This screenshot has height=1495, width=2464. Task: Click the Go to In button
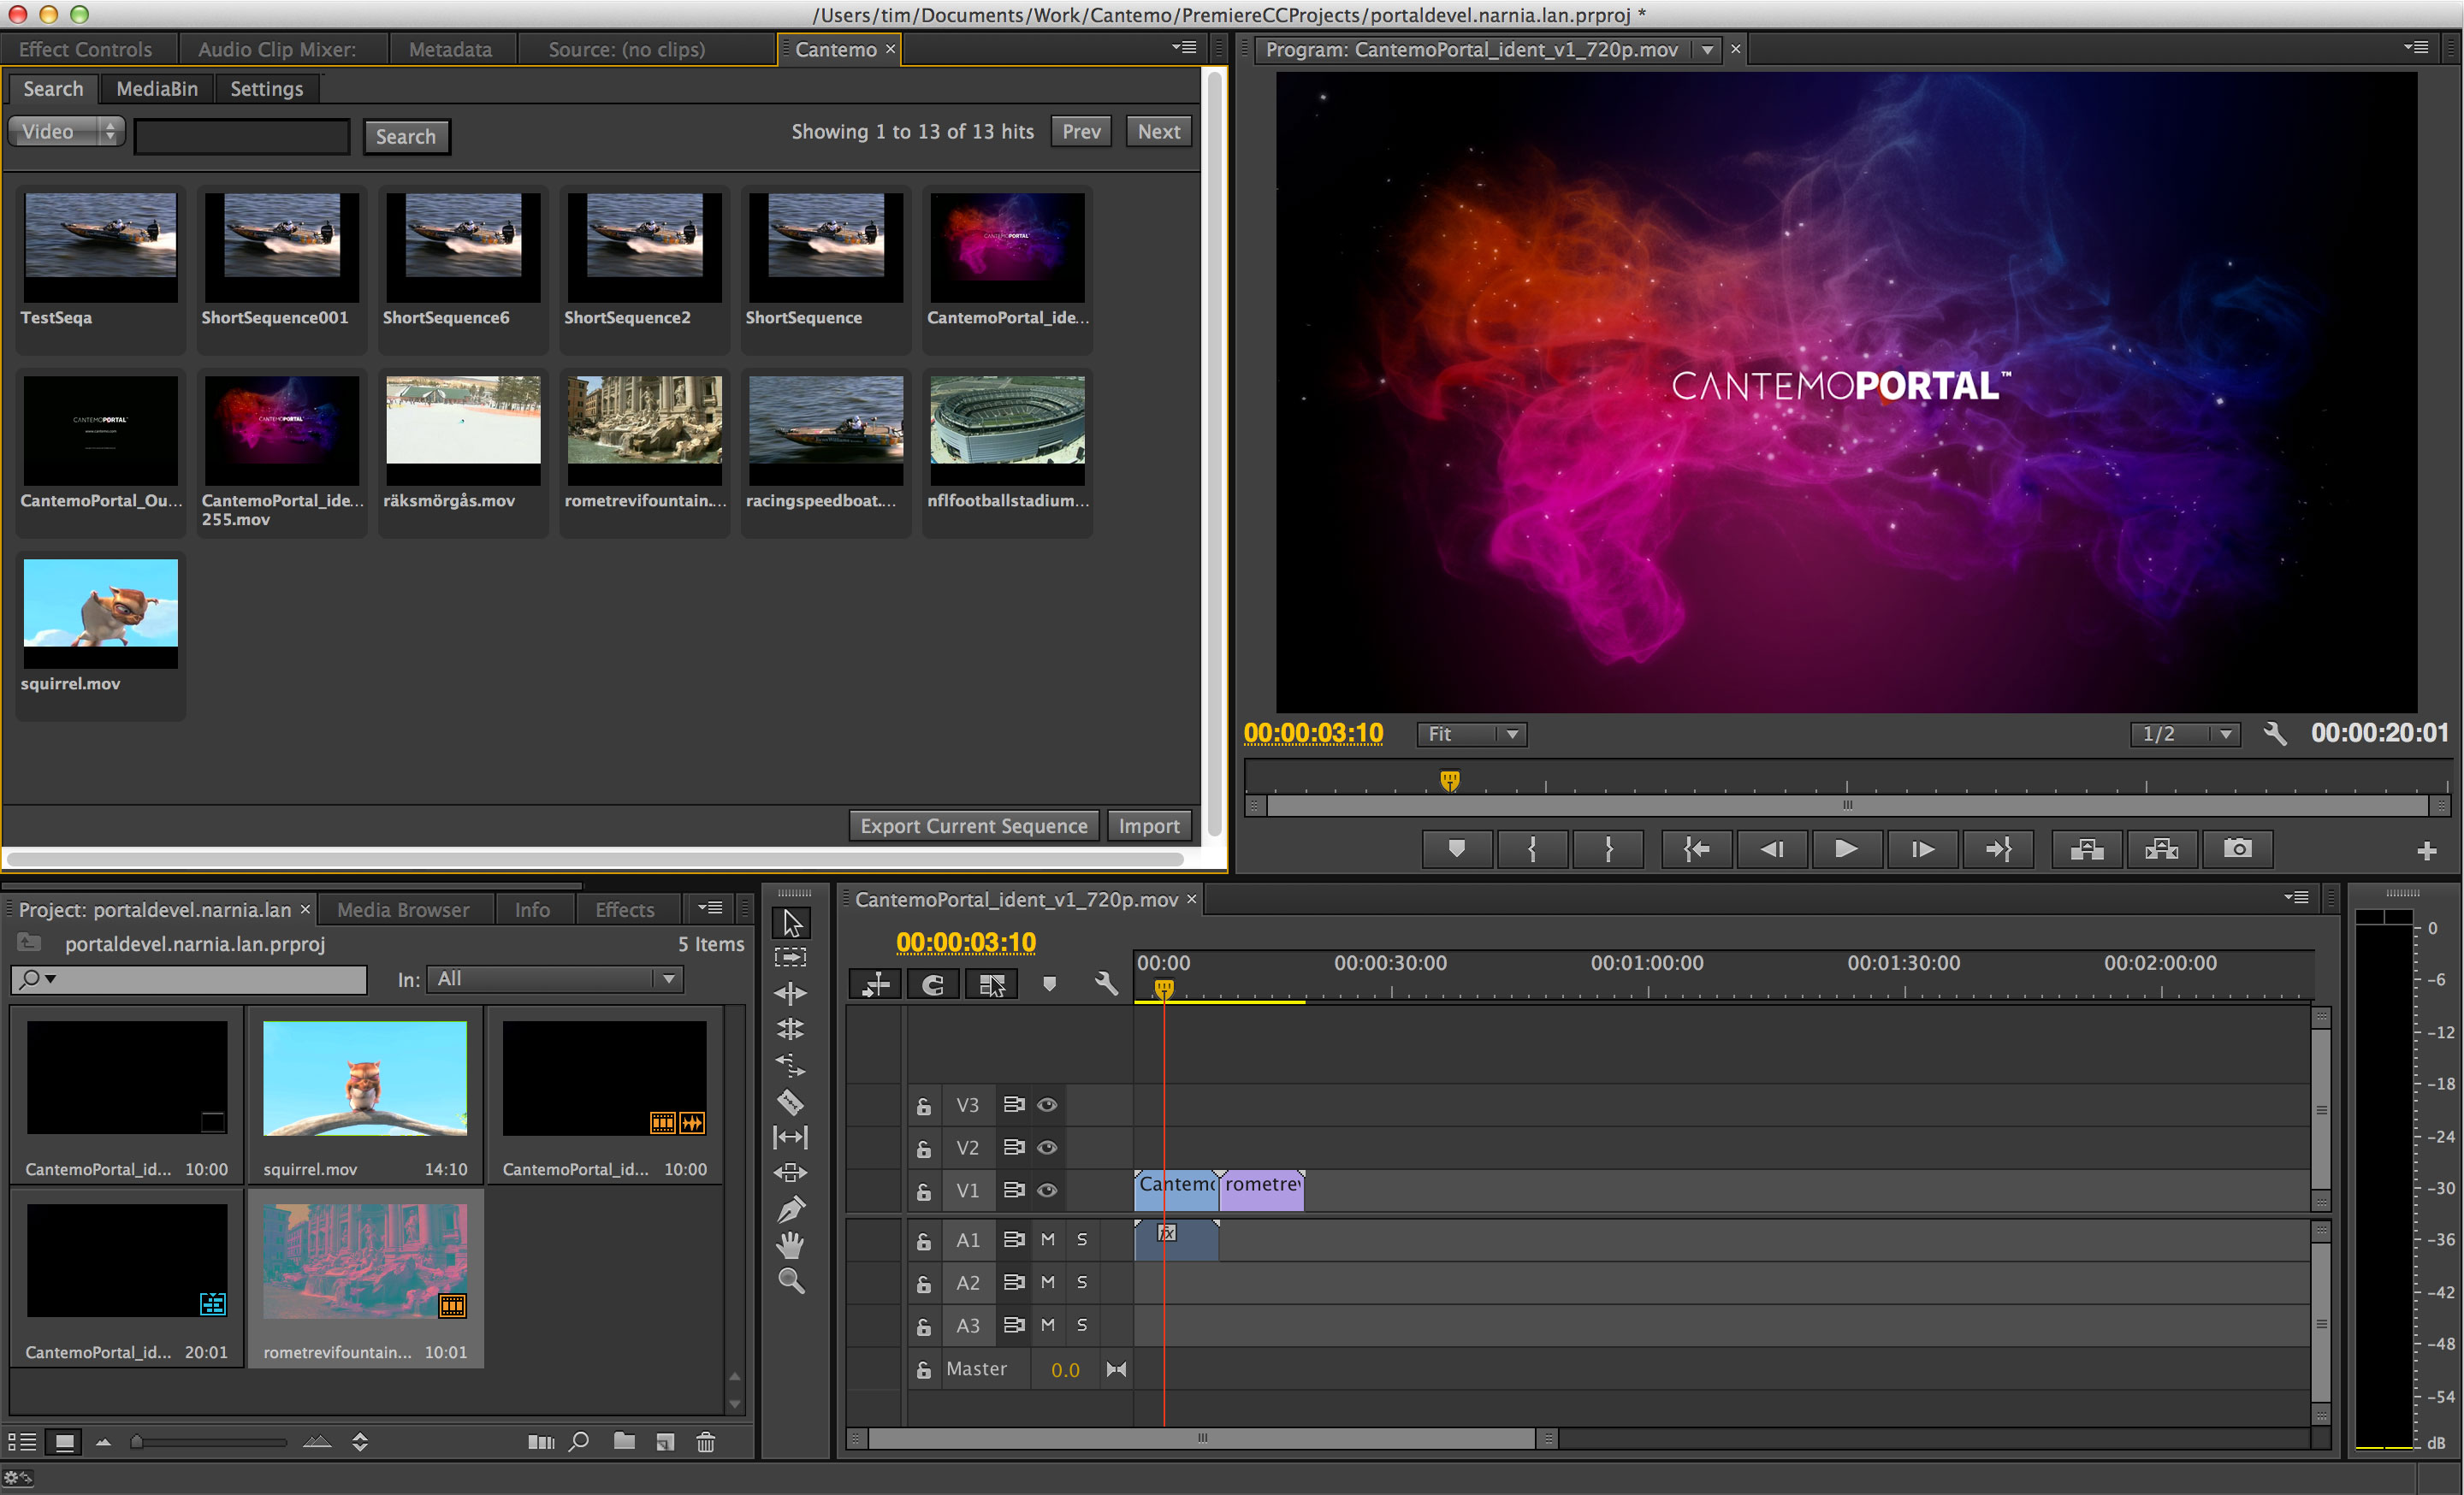click(1696, 849)
